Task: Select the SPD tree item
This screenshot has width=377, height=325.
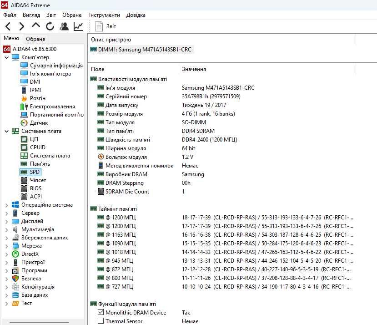Action: (x=30, y=172)
